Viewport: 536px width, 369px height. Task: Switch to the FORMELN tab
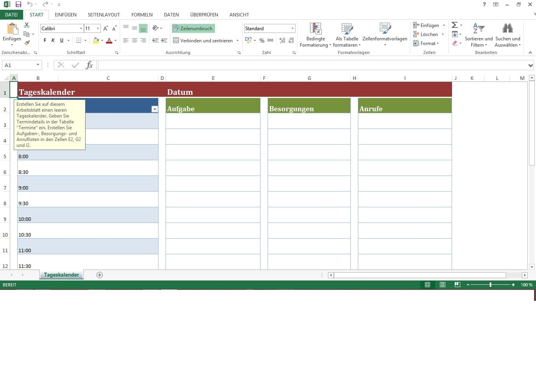pos(142,14)
